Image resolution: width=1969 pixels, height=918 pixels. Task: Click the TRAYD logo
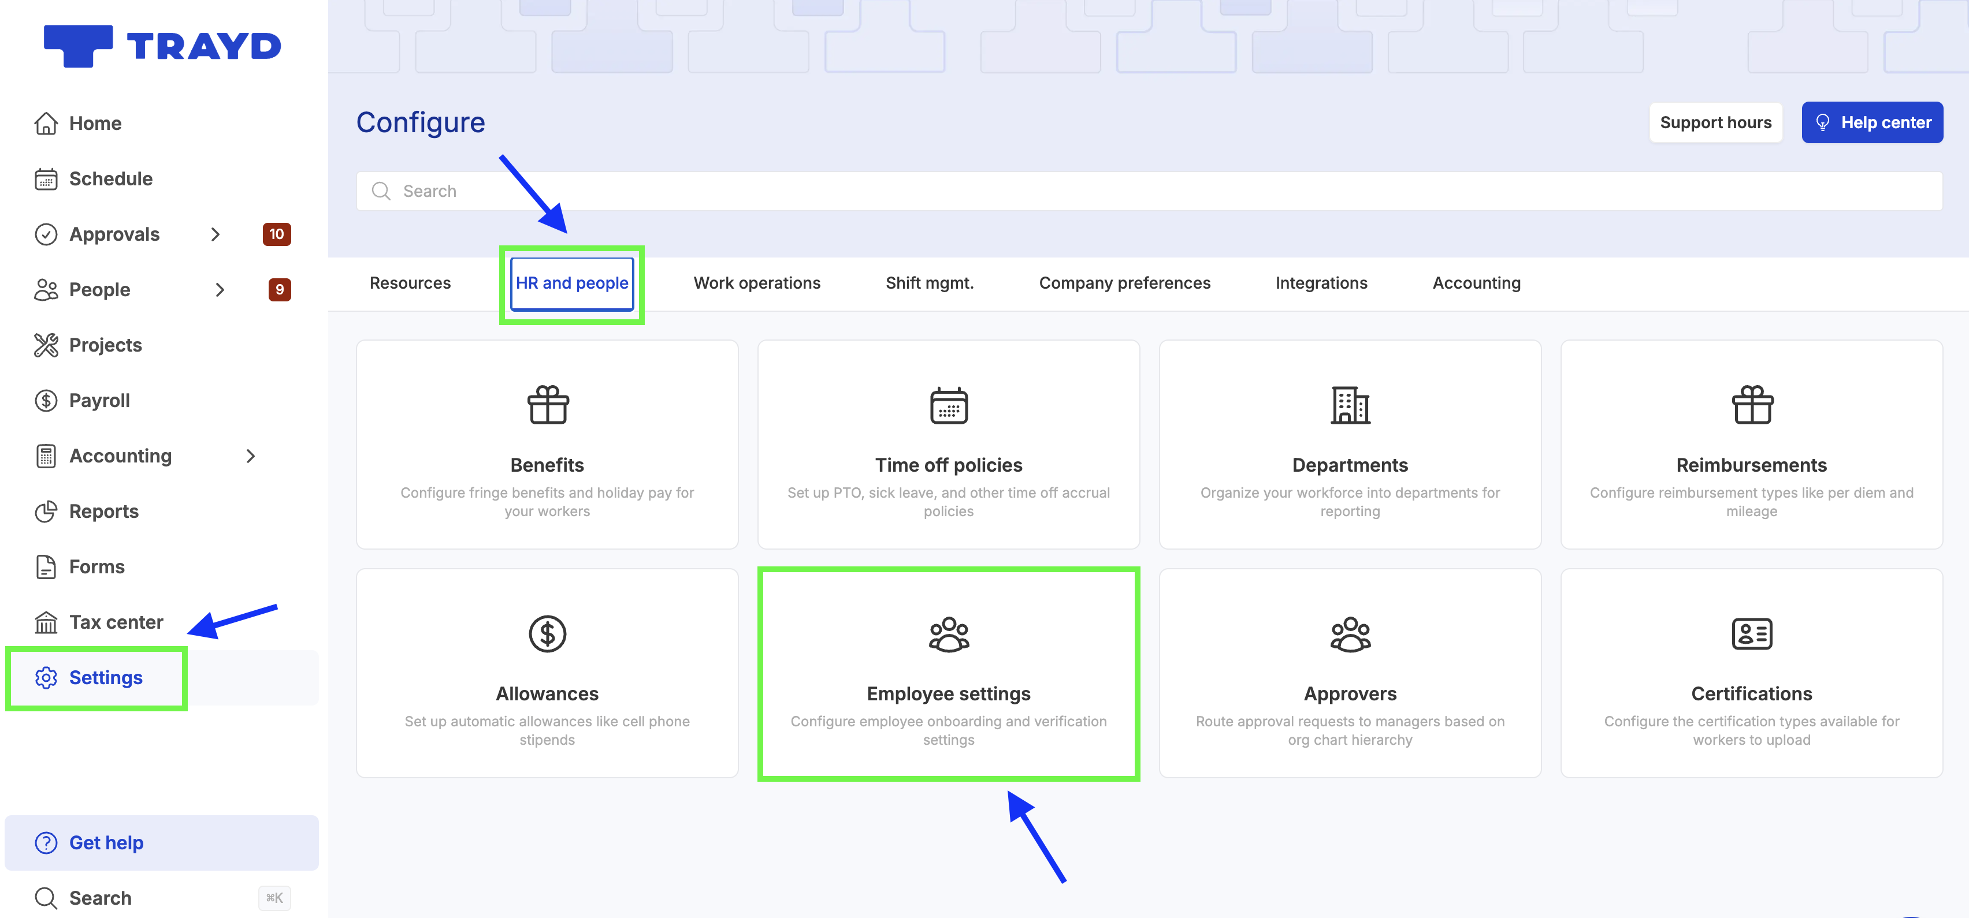[x=162, y=46]
